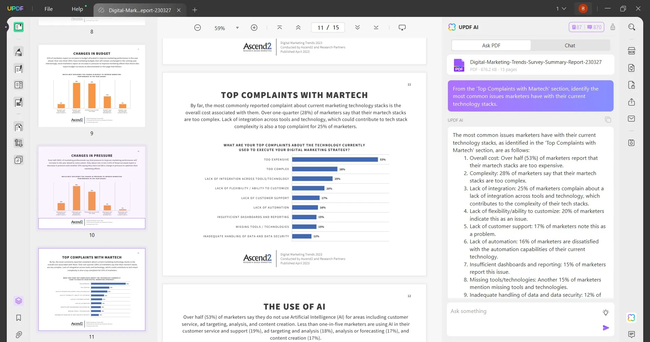Open the Reader mode icon in left sidebar
Viewport: 650px width, 342px height.
coord(19,27)
